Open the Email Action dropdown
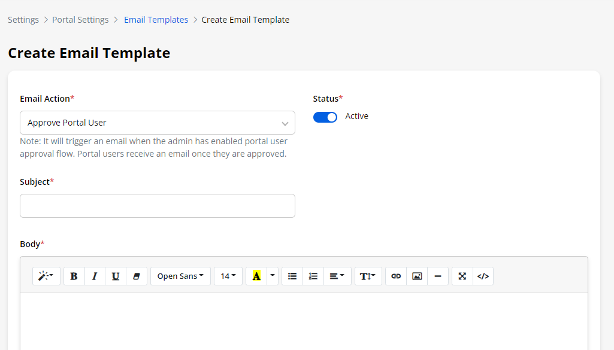 [x=157, y=123]
